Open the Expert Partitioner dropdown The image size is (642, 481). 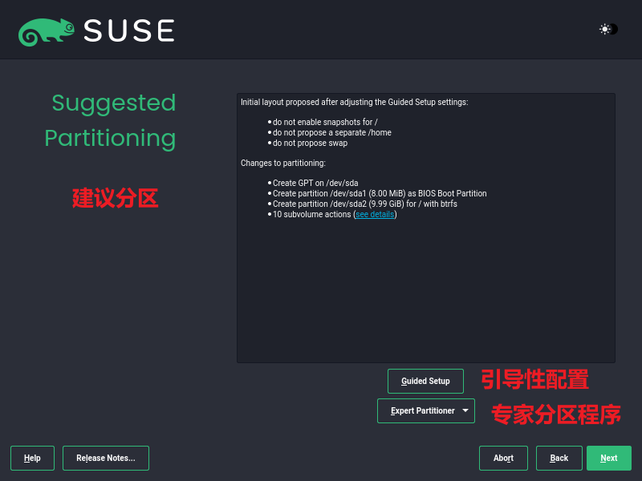tap(425, 410)
